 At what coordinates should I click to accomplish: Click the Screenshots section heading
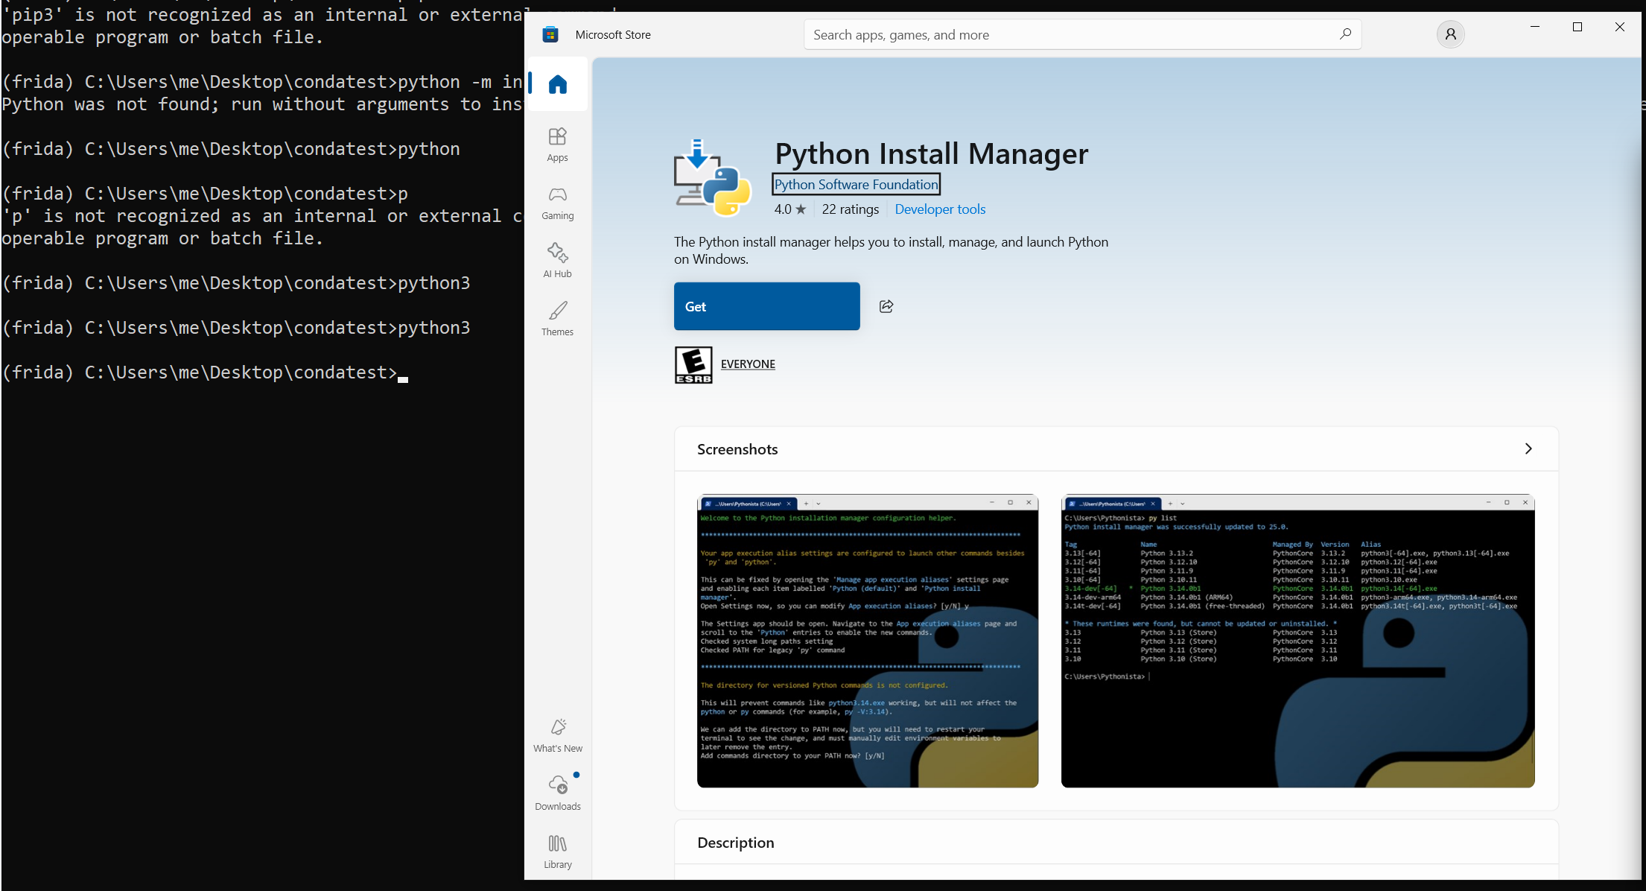click(737, 449)
